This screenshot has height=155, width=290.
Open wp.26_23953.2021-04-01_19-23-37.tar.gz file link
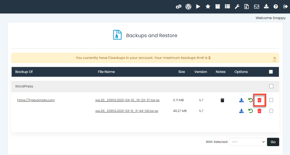127,100
